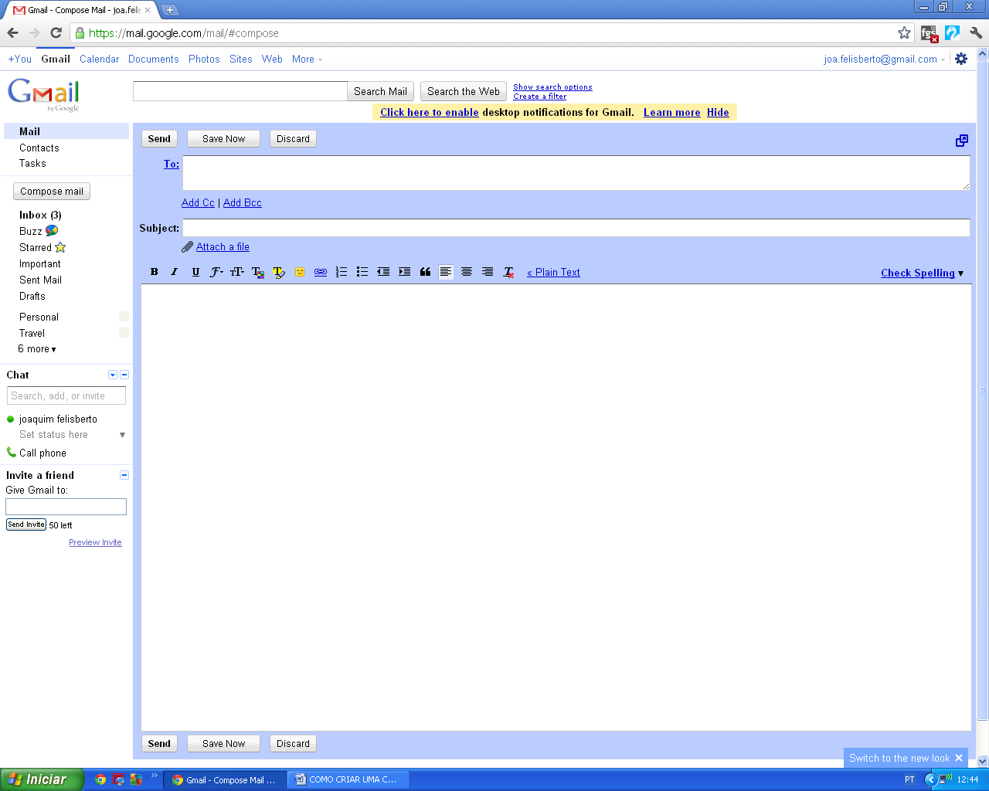989x791 pixels.
Task: Open the Inbox (3) folder
Action: pos(40,215)
